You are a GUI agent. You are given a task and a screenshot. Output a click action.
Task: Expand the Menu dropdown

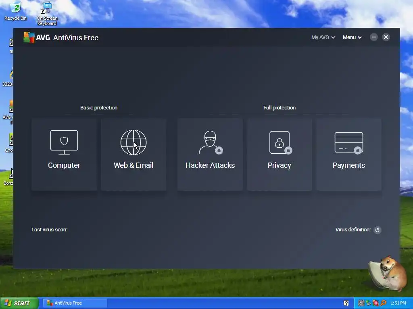[x=352, y=37]
